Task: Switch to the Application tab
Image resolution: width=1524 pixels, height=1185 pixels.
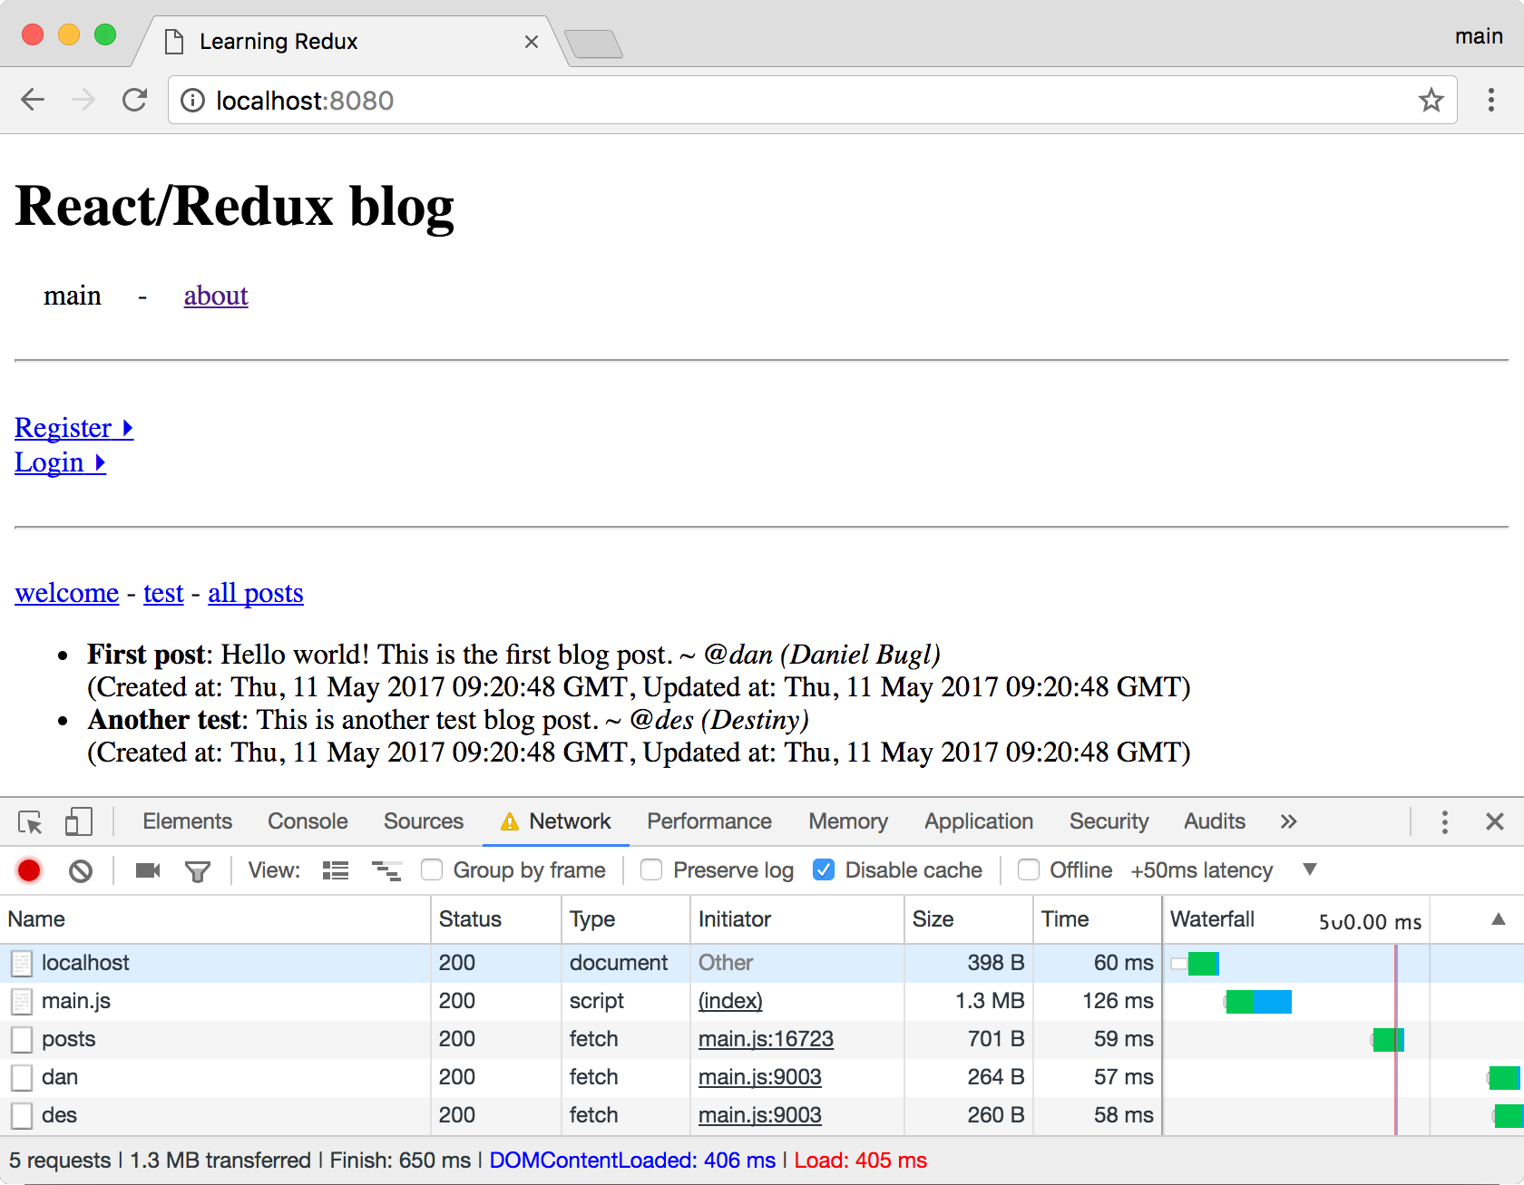Action: [x=979, y=821]
